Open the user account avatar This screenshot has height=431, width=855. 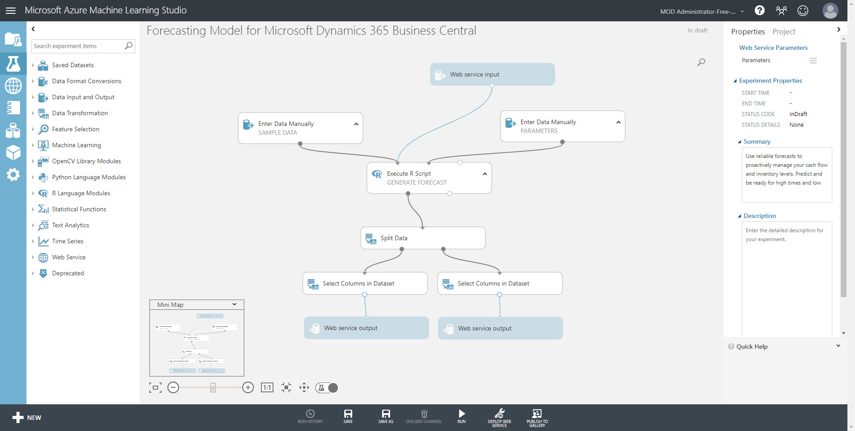[x=831, y=10]
